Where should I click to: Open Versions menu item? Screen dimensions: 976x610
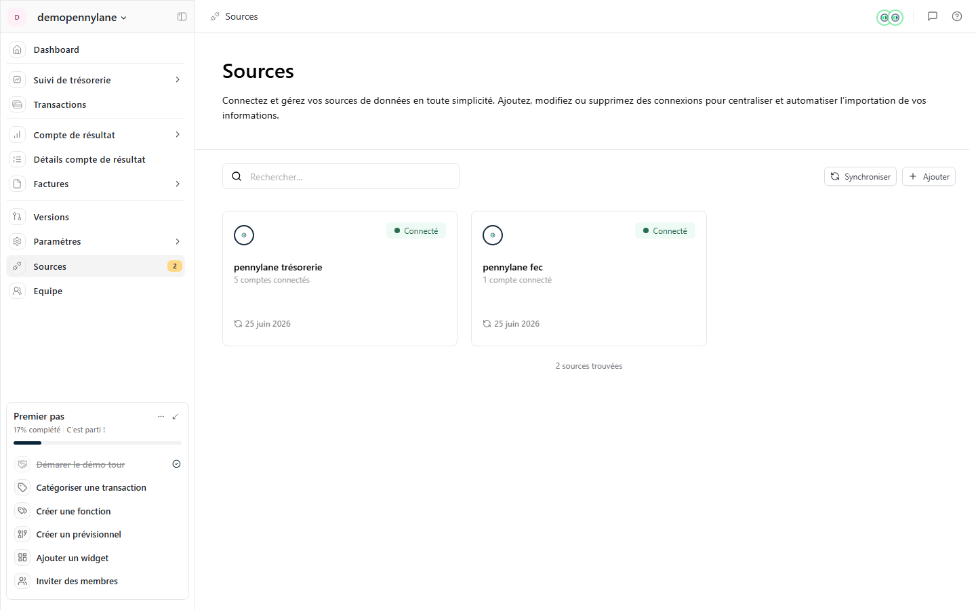pos(96,217)
